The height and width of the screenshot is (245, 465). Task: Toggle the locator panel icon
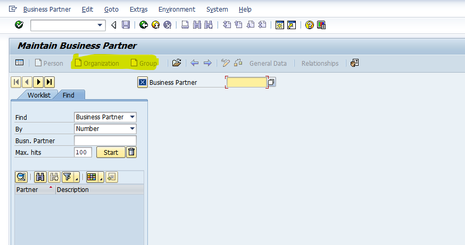[x=19, y=63]
